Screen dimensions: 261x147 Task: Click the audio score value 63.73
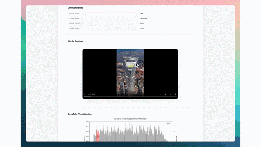click(x=142, y=24)
